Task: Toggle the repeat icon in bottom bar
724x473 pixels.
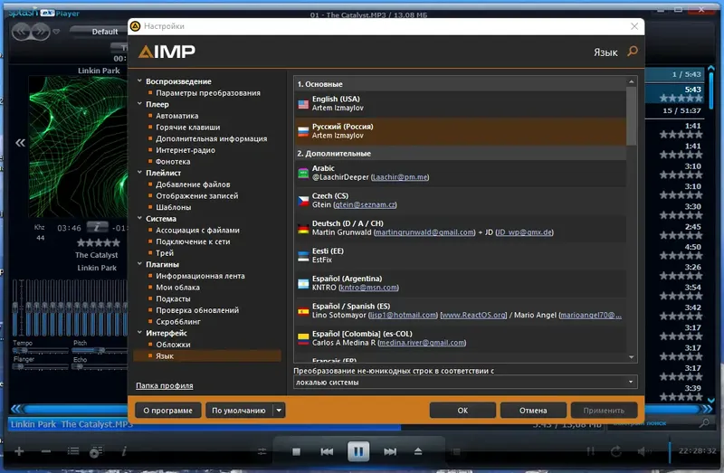Action: click(616, 451)
